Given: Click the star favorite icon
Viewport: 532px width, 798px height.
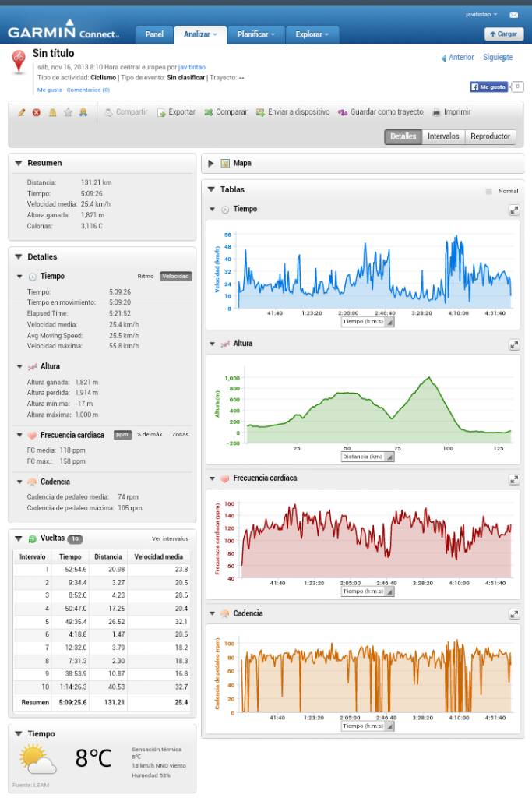Looking at the screenshot, I should (68, 112).
